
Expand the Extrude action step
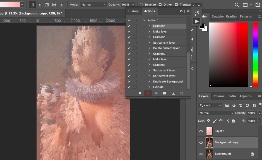[x=149, y=87]
